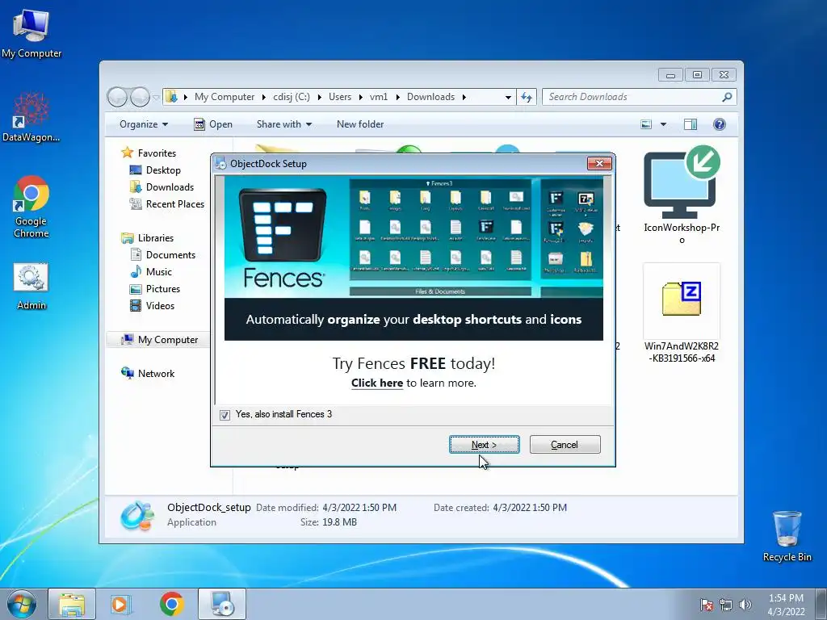The height and width of the screenshot is (620, 827).
Task: Click the Fences logo in the setup banner
Action: click(x=283, y=237)
